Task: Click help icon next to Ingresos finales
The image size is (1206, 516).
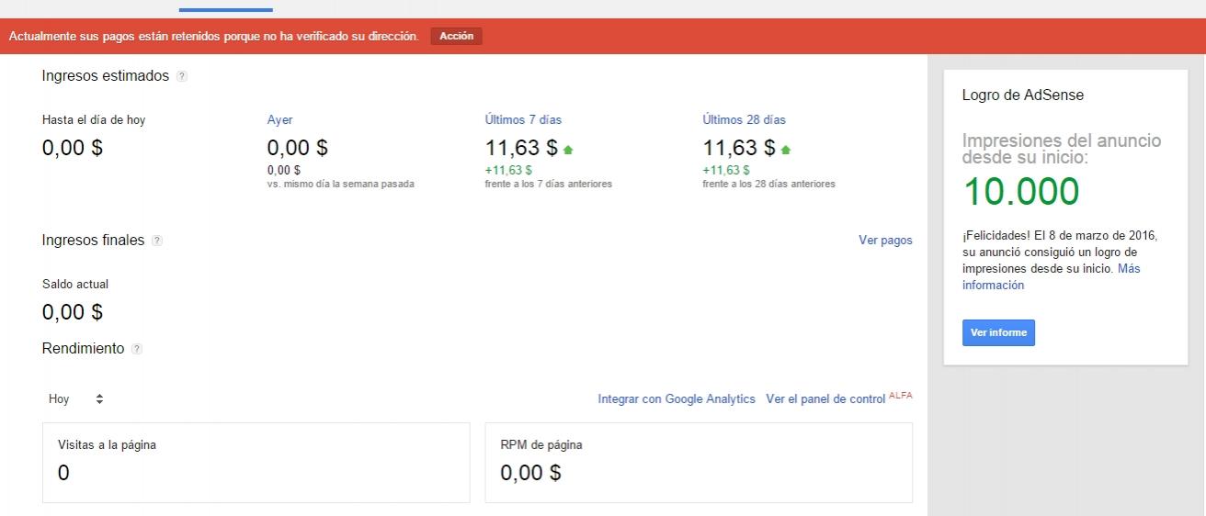Action: pos(157,241)
